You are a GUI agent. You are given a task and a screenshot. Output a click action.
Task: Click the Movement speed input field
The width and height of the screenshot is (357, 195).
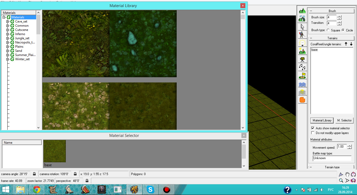pyautogui.click(x=342, y=147)
